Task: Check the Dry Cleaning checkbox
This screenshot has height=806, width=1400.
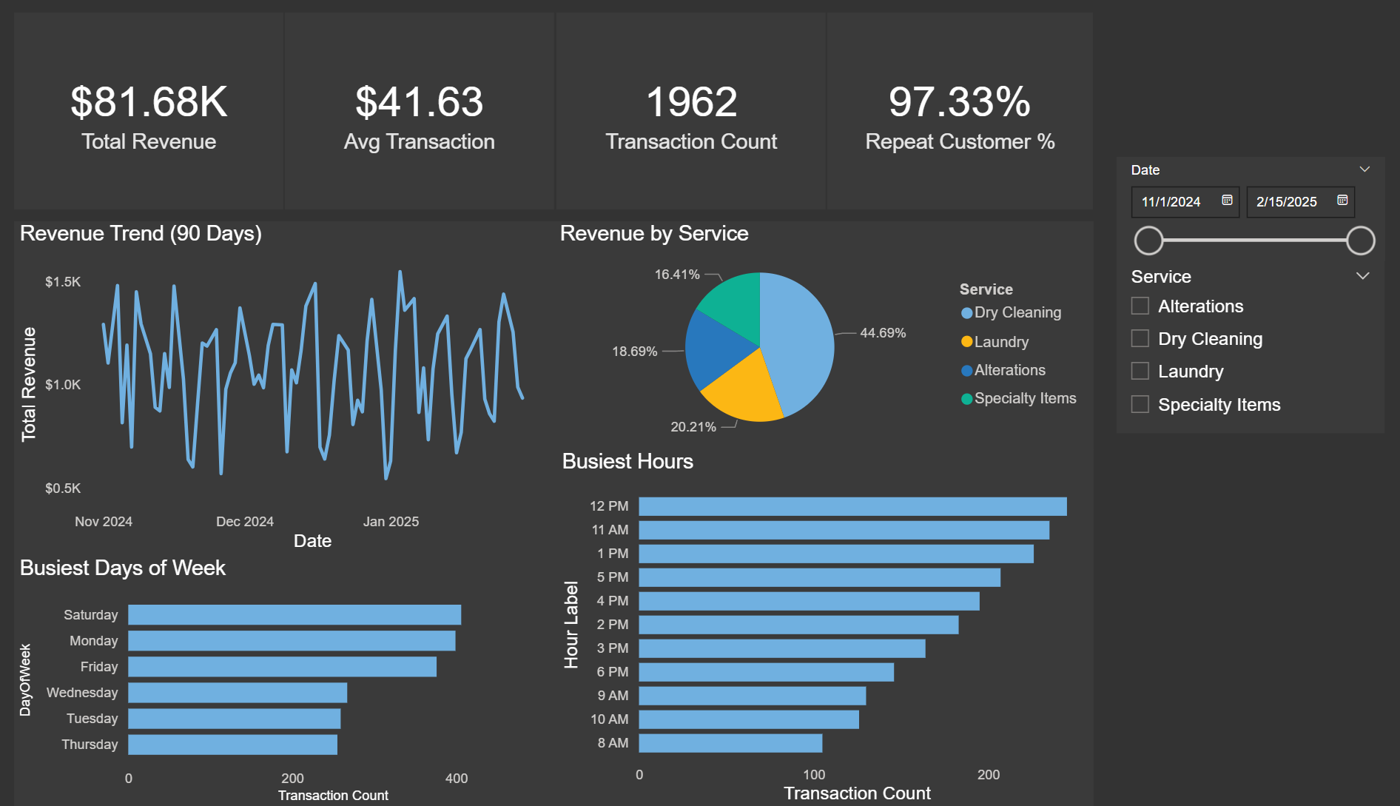Action: (1139, 338)
